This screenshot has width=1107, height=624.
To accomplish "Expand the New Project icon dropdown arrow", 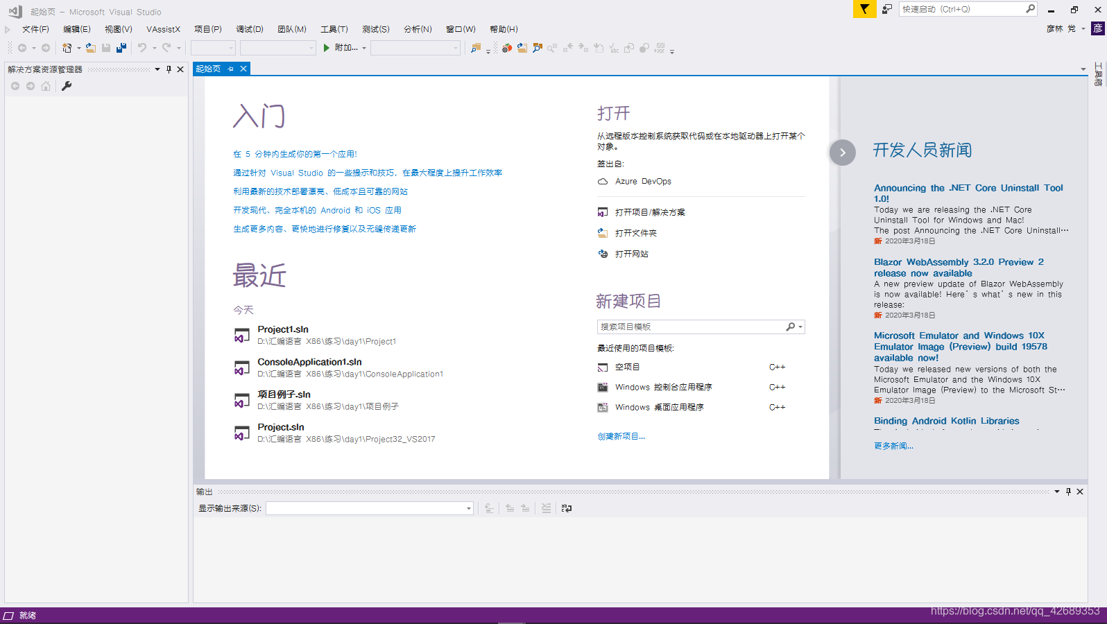I will (78, 48).
